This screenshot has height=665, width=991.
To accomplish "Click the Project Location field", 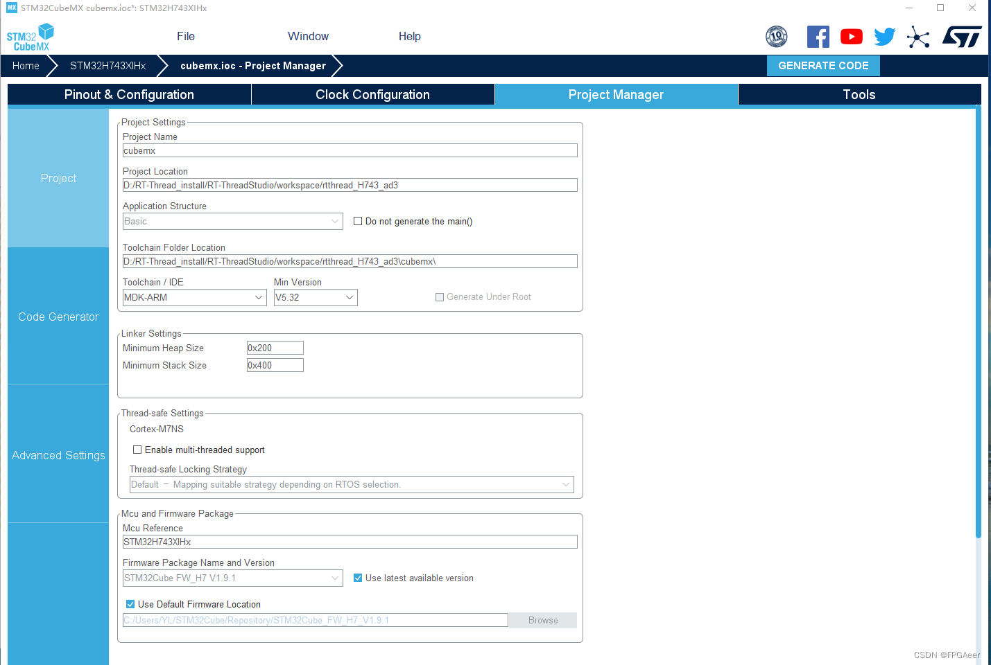I will point(350,185).
